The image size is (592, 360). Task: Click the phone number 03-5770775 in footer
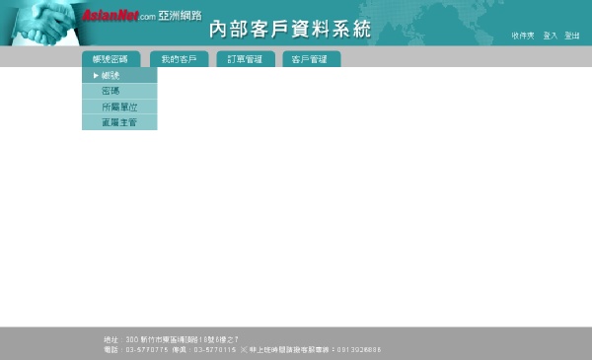point(147,350)
